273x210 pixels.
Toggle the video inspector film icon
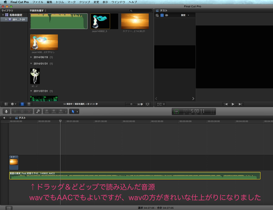coord(162,15)
